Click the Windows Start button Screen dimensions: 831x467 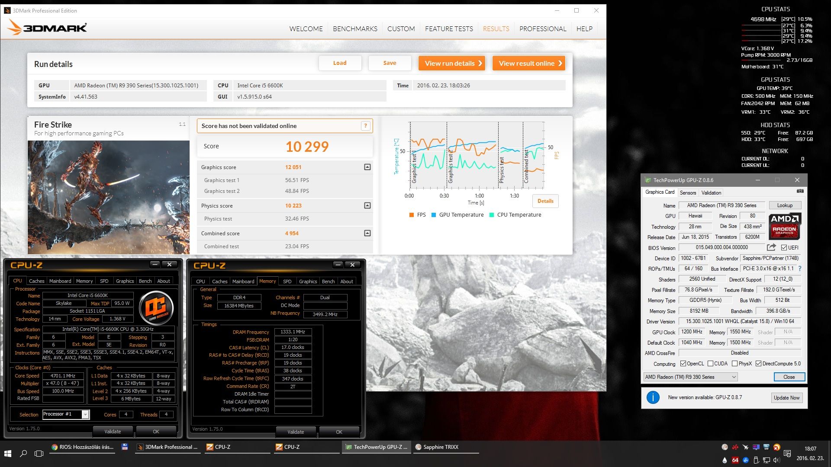tap(8, 453)
